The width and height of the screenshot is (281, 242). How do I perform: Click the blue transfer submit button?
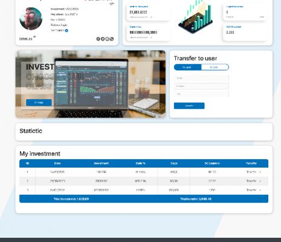[x=189, y=106]
